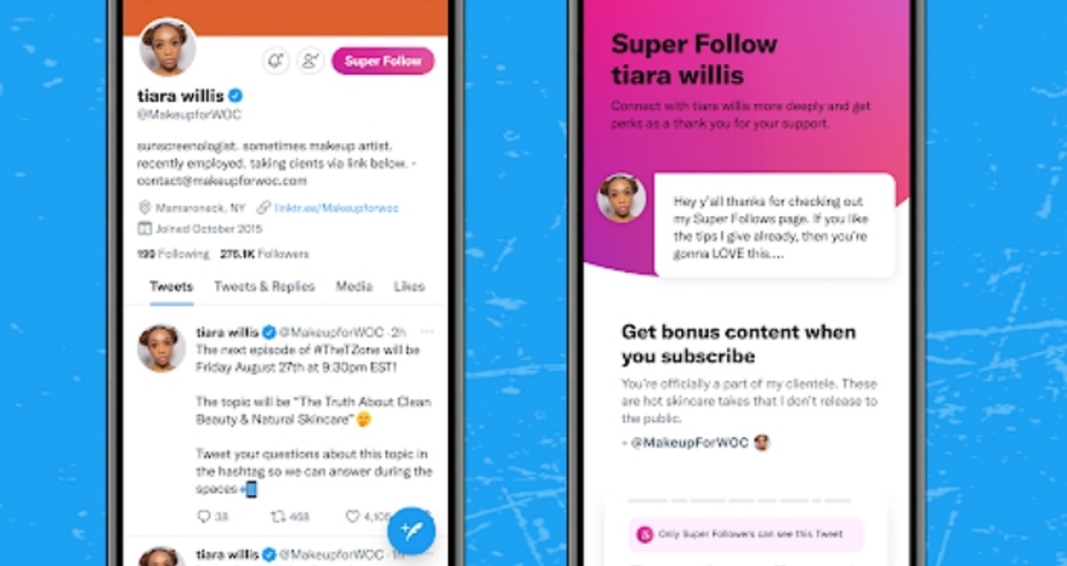Click the Super Followers lock icon
1067x566 pixels.
pyautogui.click(x=646, y=534)
